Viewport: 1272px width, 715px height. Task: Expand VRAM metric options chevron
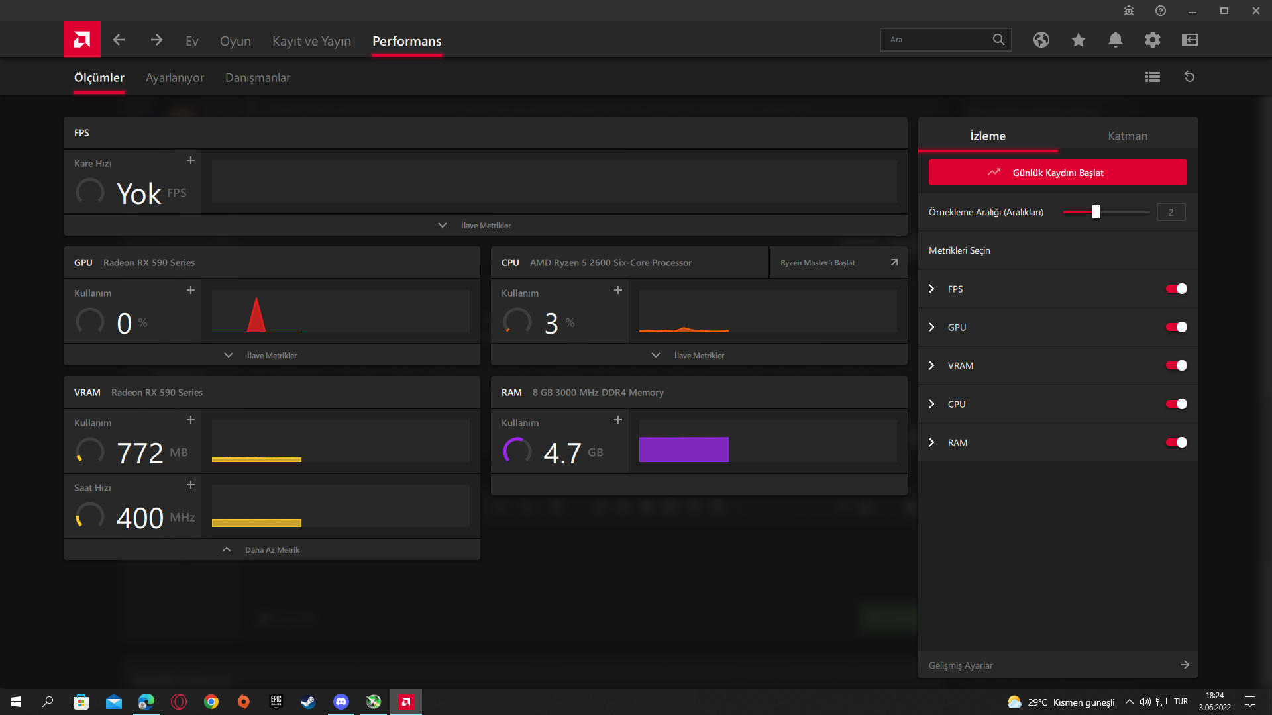pos(931,365)
